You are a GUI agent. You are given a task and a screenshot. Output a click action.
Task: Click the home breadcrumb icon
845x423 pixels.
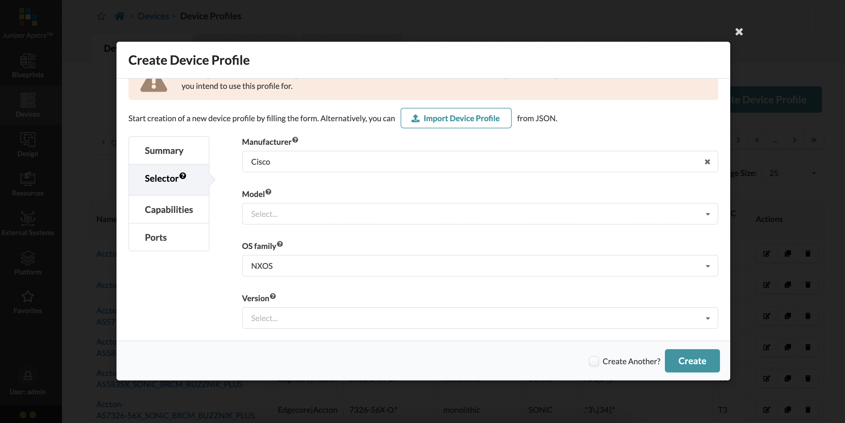(119, 16)
